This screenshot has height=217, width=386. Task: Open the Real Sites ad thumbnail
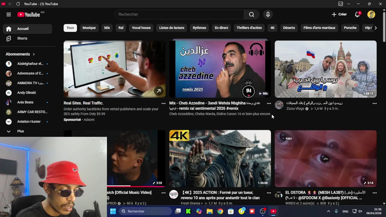click(115, 69)
